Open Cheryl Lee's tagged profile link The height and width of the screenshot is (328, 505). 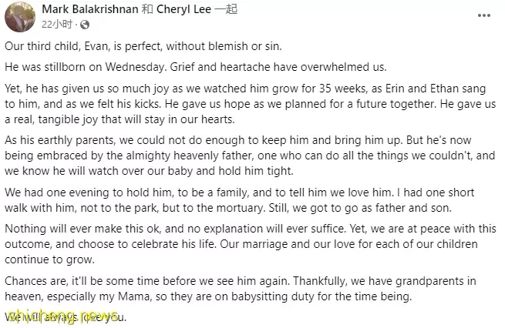(183, 9)
